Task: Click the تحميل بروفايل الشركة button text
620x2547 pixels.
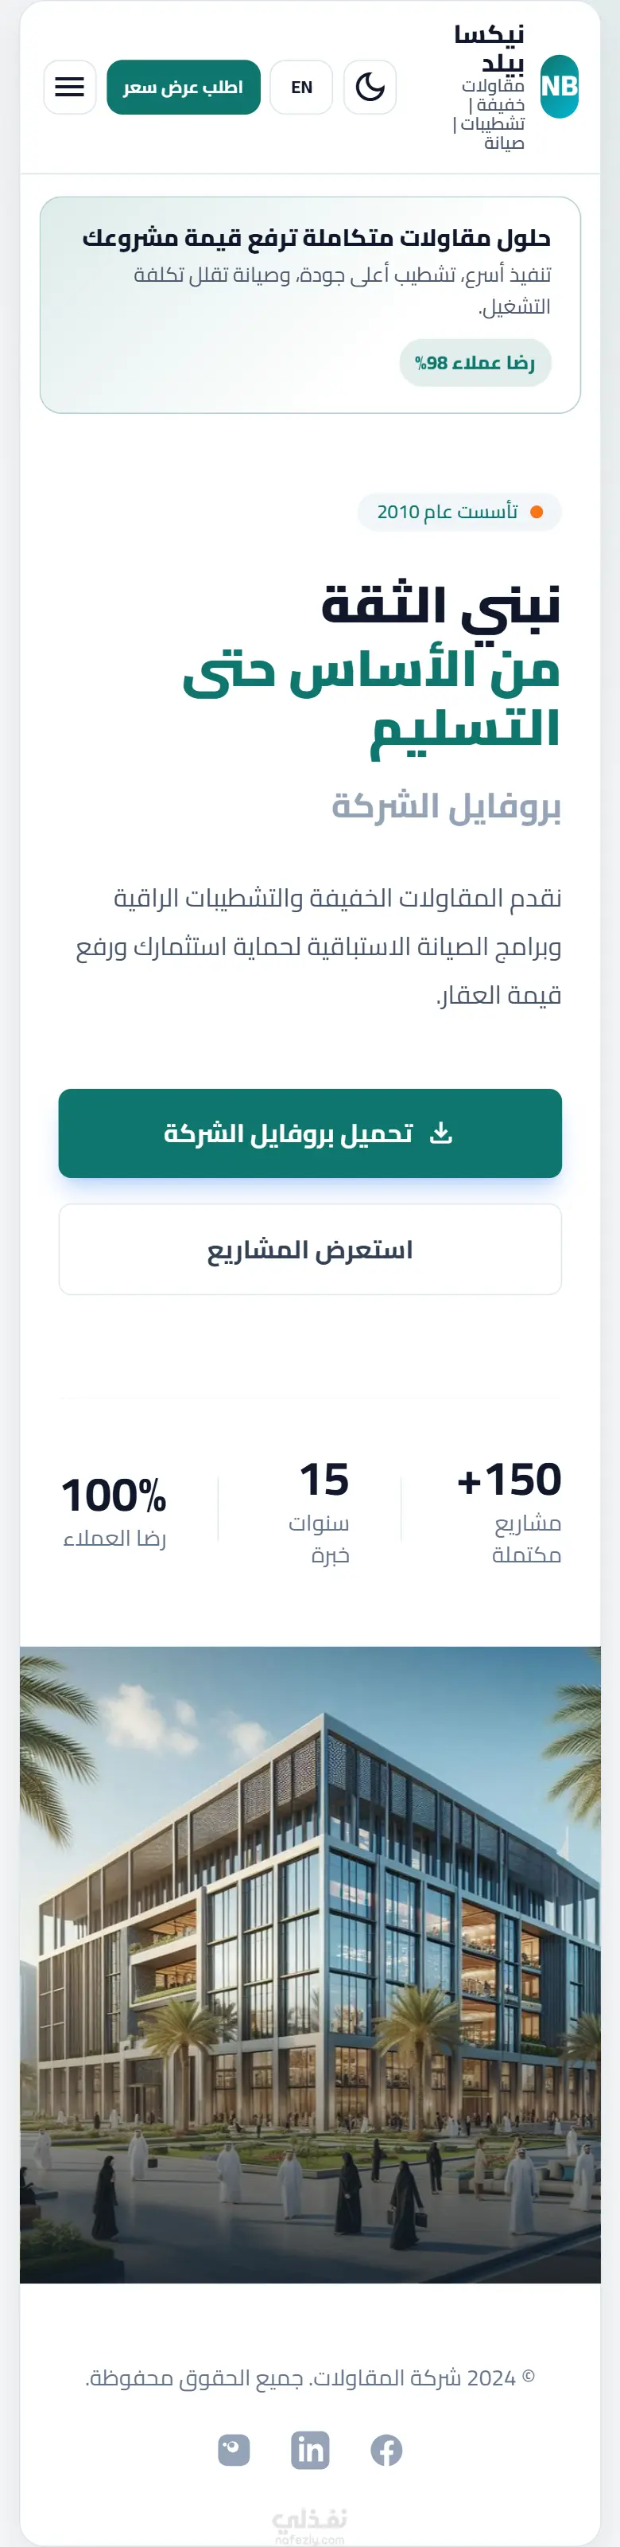Action: point(289,1133)
